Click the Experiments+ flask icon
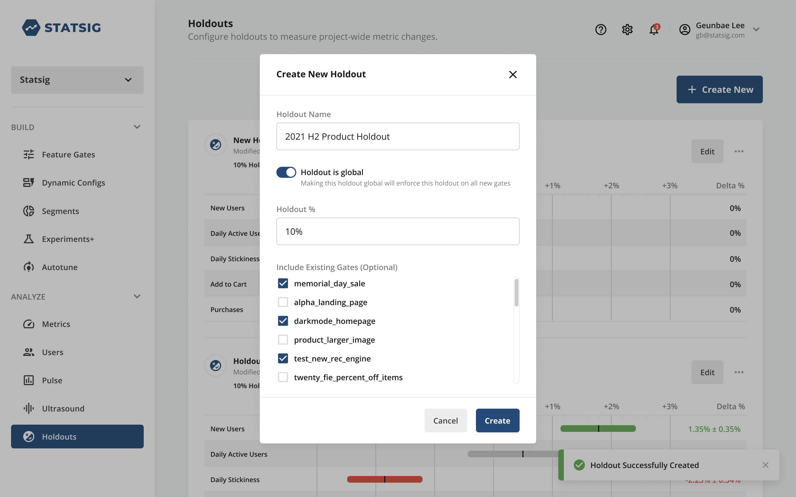The width and height of the screenshot is (796, 497). (29, 239)
